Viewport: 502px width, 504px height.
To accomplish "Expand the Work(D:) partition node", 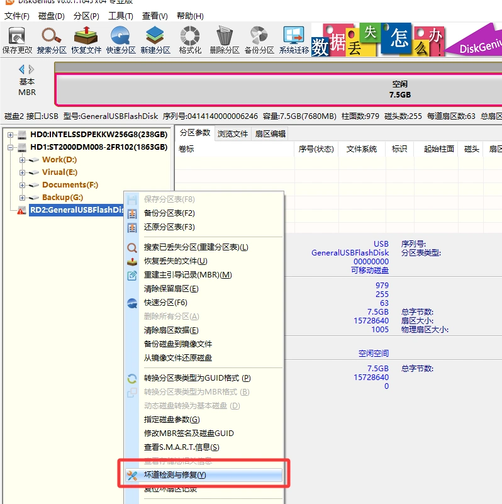I will 22,160.
